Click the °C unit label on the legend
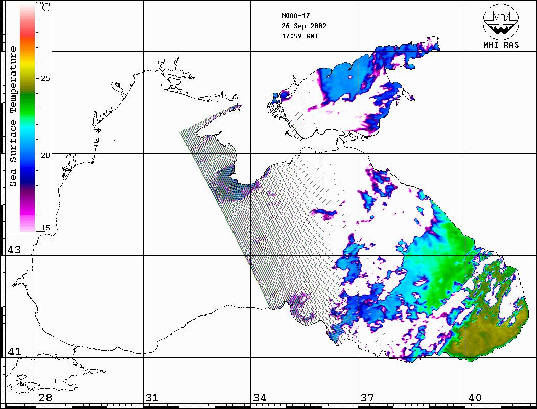The height and width of the screenshot is (409, 537). [45, 7]
